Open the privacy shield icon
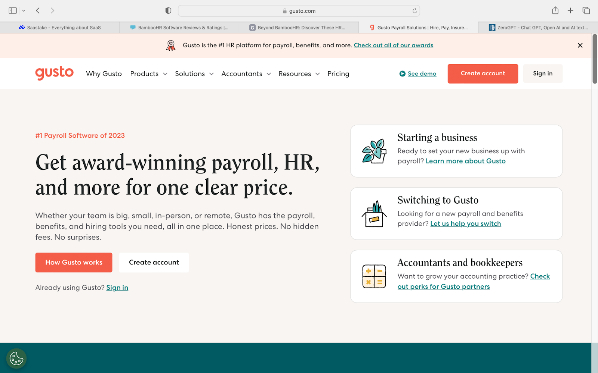This screenshot has width=598, height=373. (168, 11)
